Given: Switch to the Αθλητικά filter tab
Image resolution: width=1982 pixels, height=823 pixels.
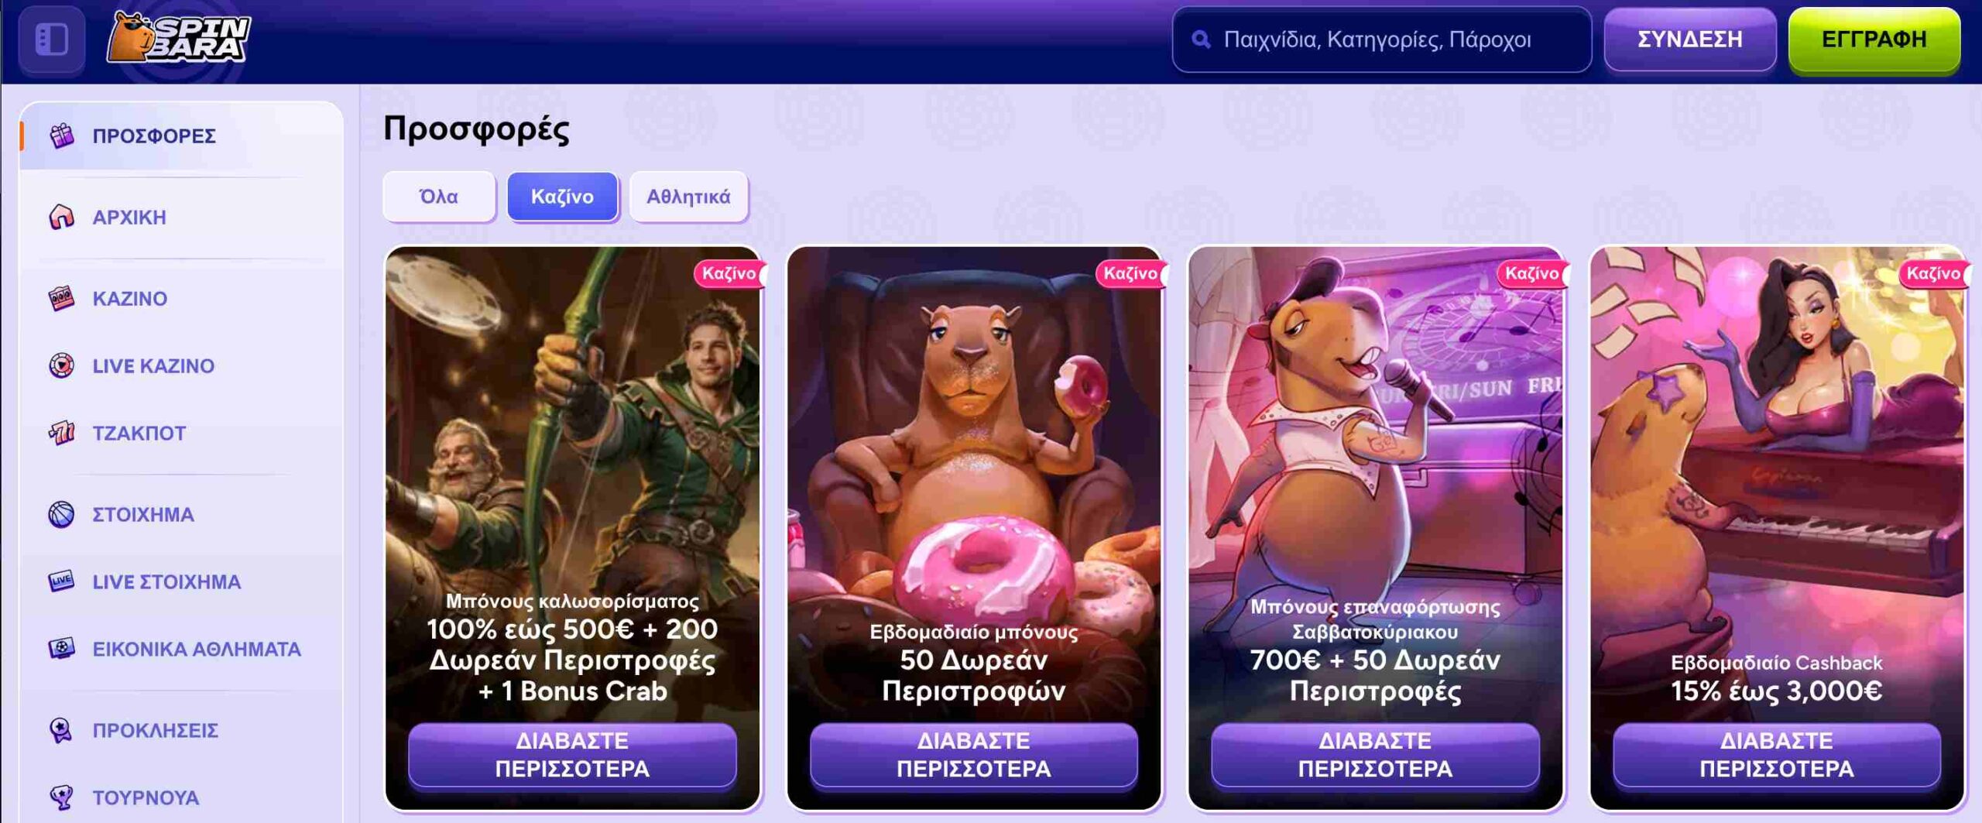Looking at the screenshot, I should pos(688,197).
